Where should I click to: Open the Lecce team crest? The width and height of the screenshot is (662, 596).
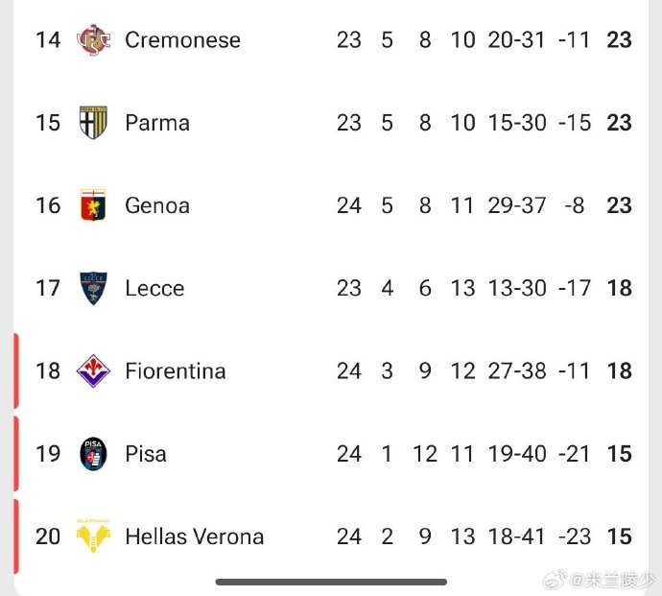click(93, 288)
